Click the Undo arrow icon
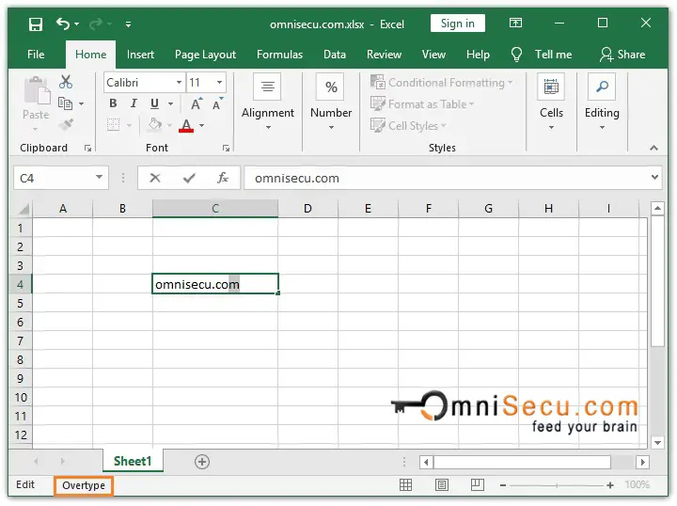This screenshot has height=506, width=677. click(x=63, y=24)
